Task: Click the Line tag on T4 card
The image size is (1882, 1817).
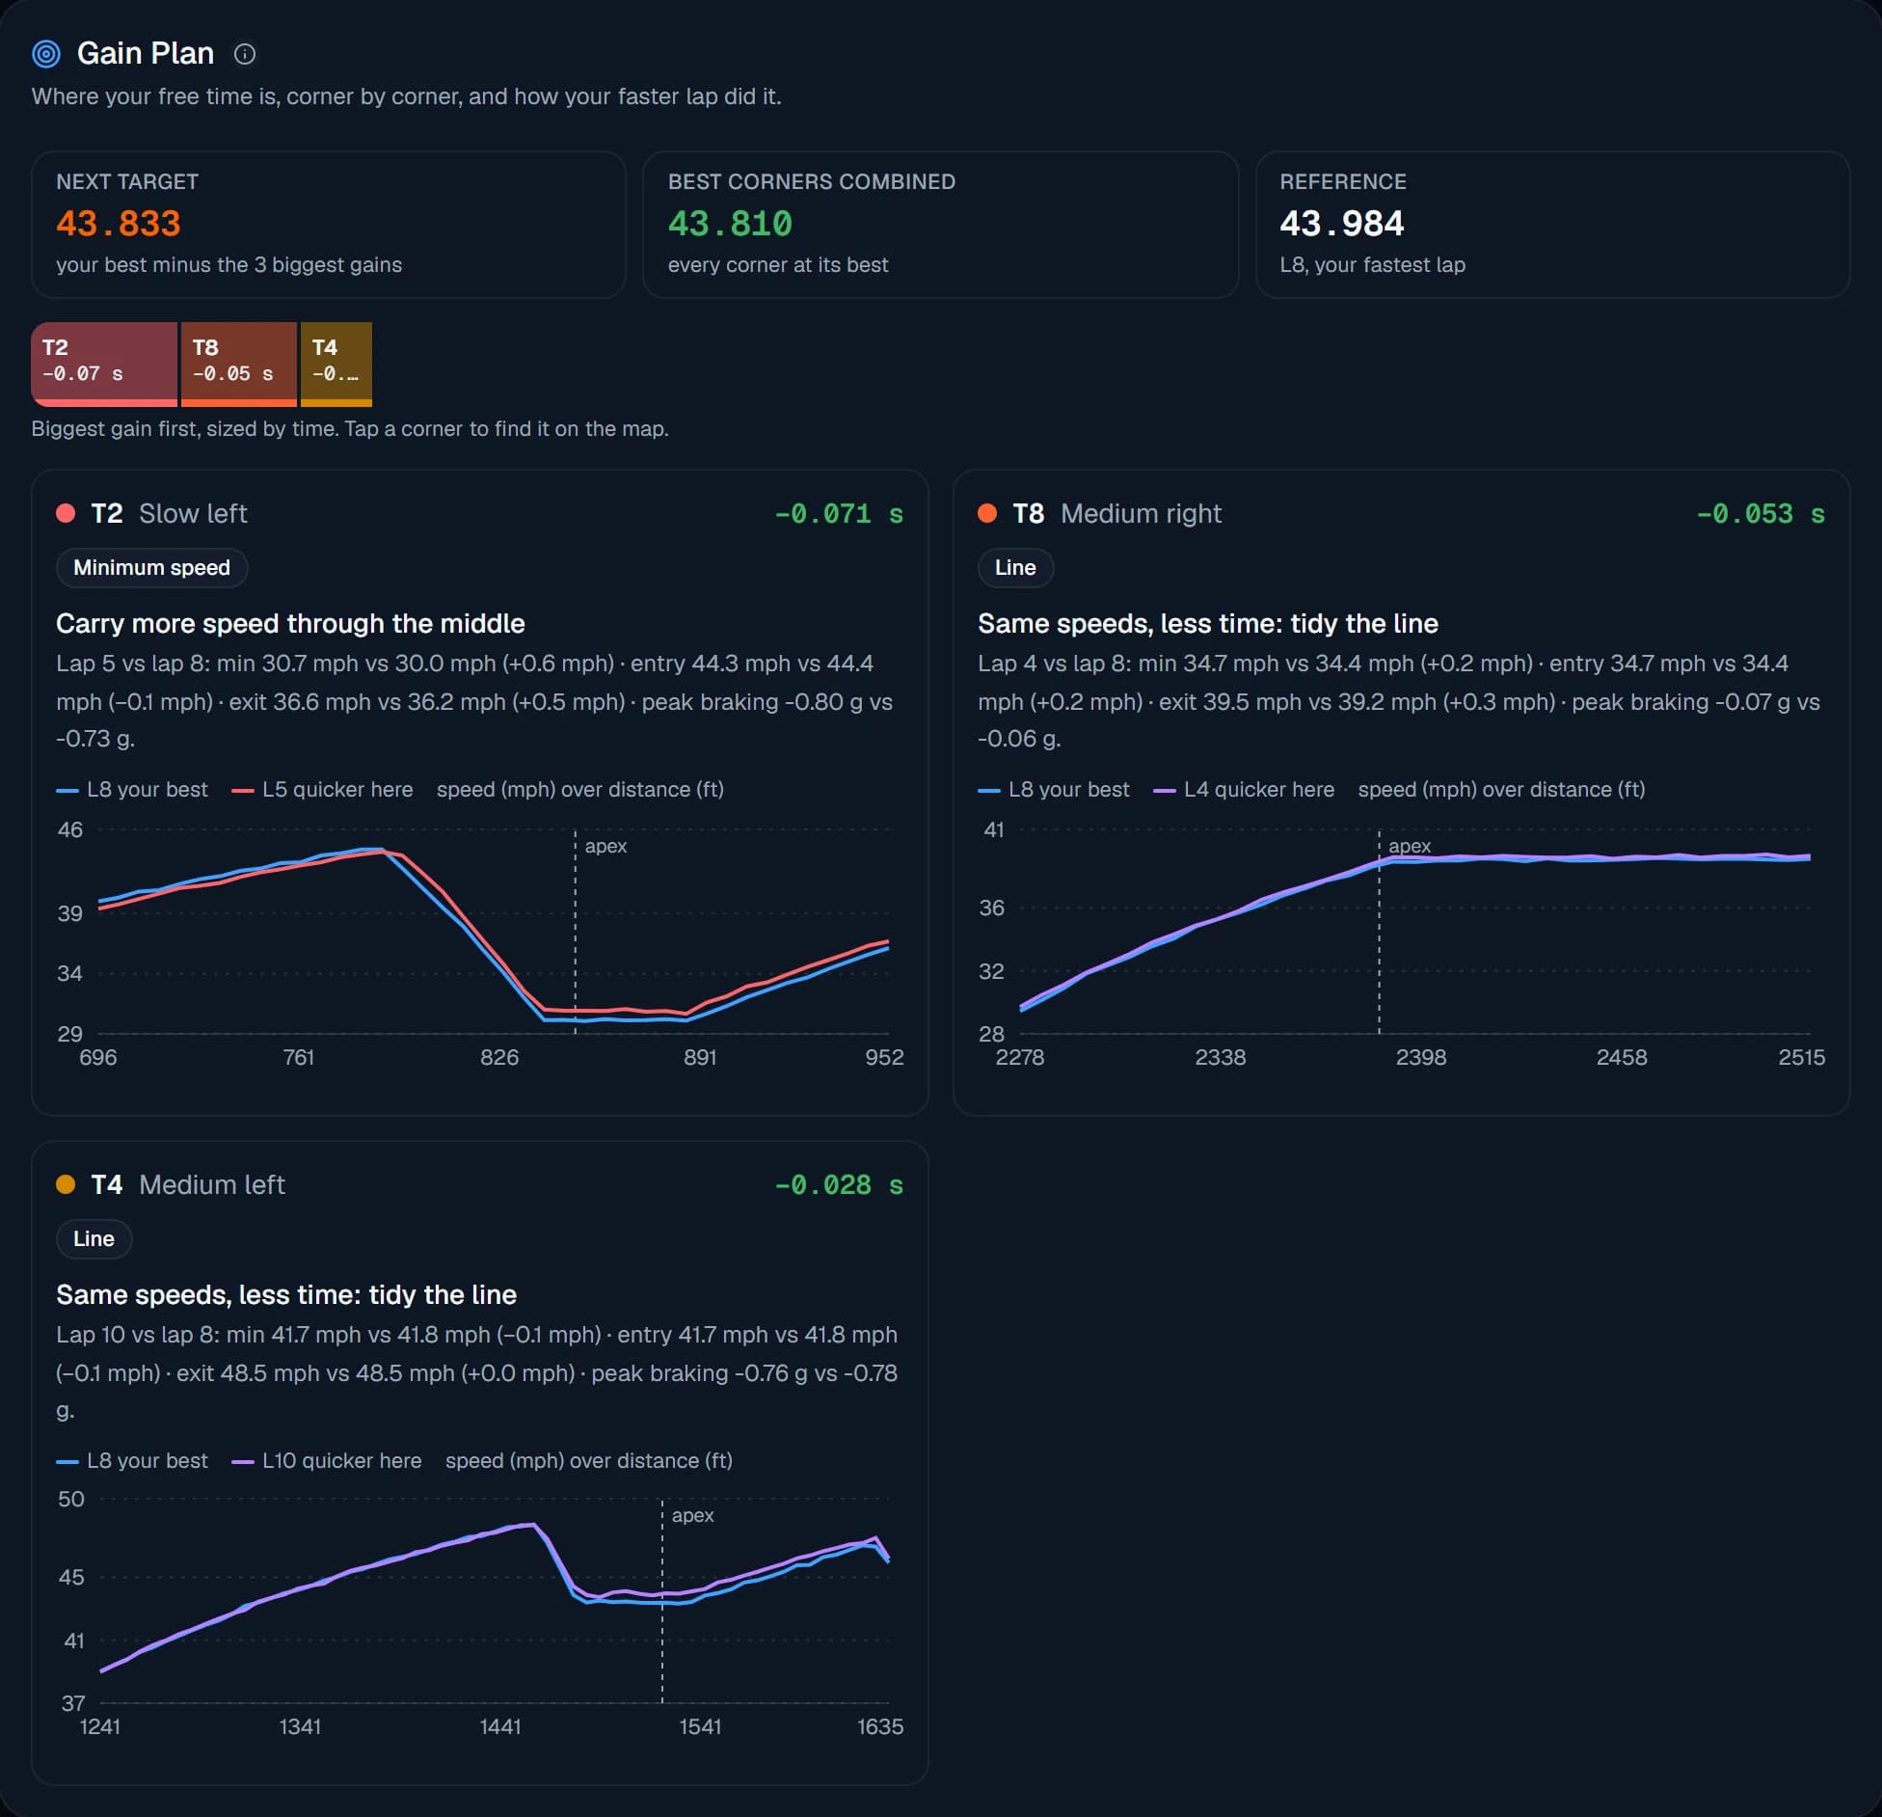Action: pos(94,1238)
